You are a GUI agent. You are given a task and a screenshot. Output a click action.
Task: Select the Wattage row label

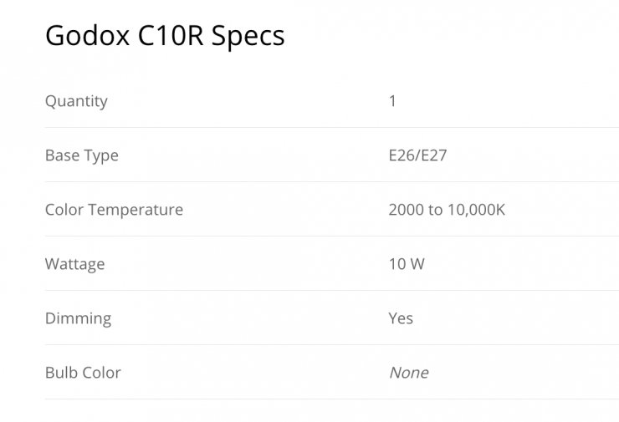click(x=74, y=264)
